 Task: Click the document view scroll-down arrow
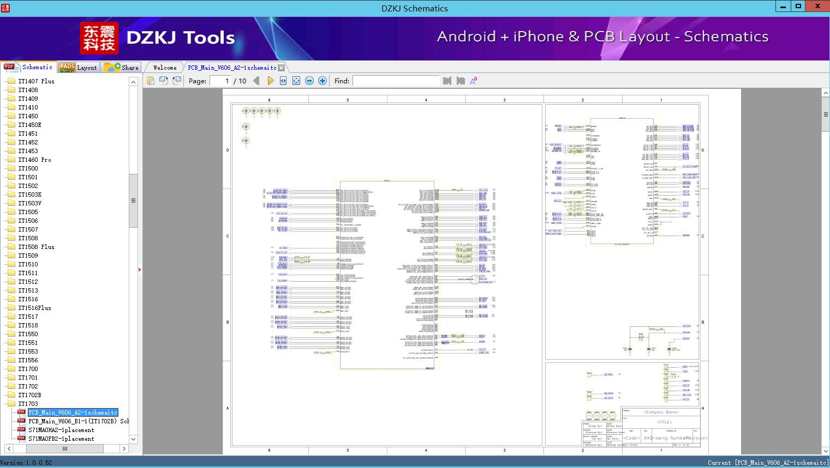point(826,451)
